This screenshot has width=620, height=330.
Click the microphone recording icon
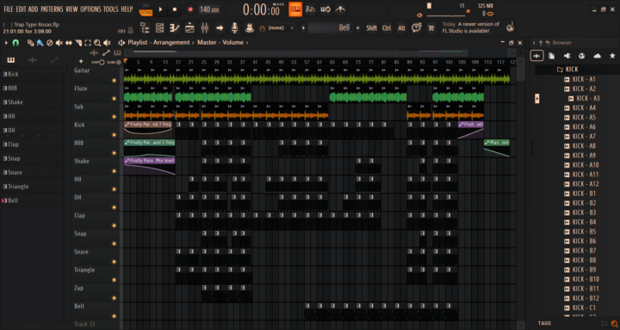click(x=234, y=28)
